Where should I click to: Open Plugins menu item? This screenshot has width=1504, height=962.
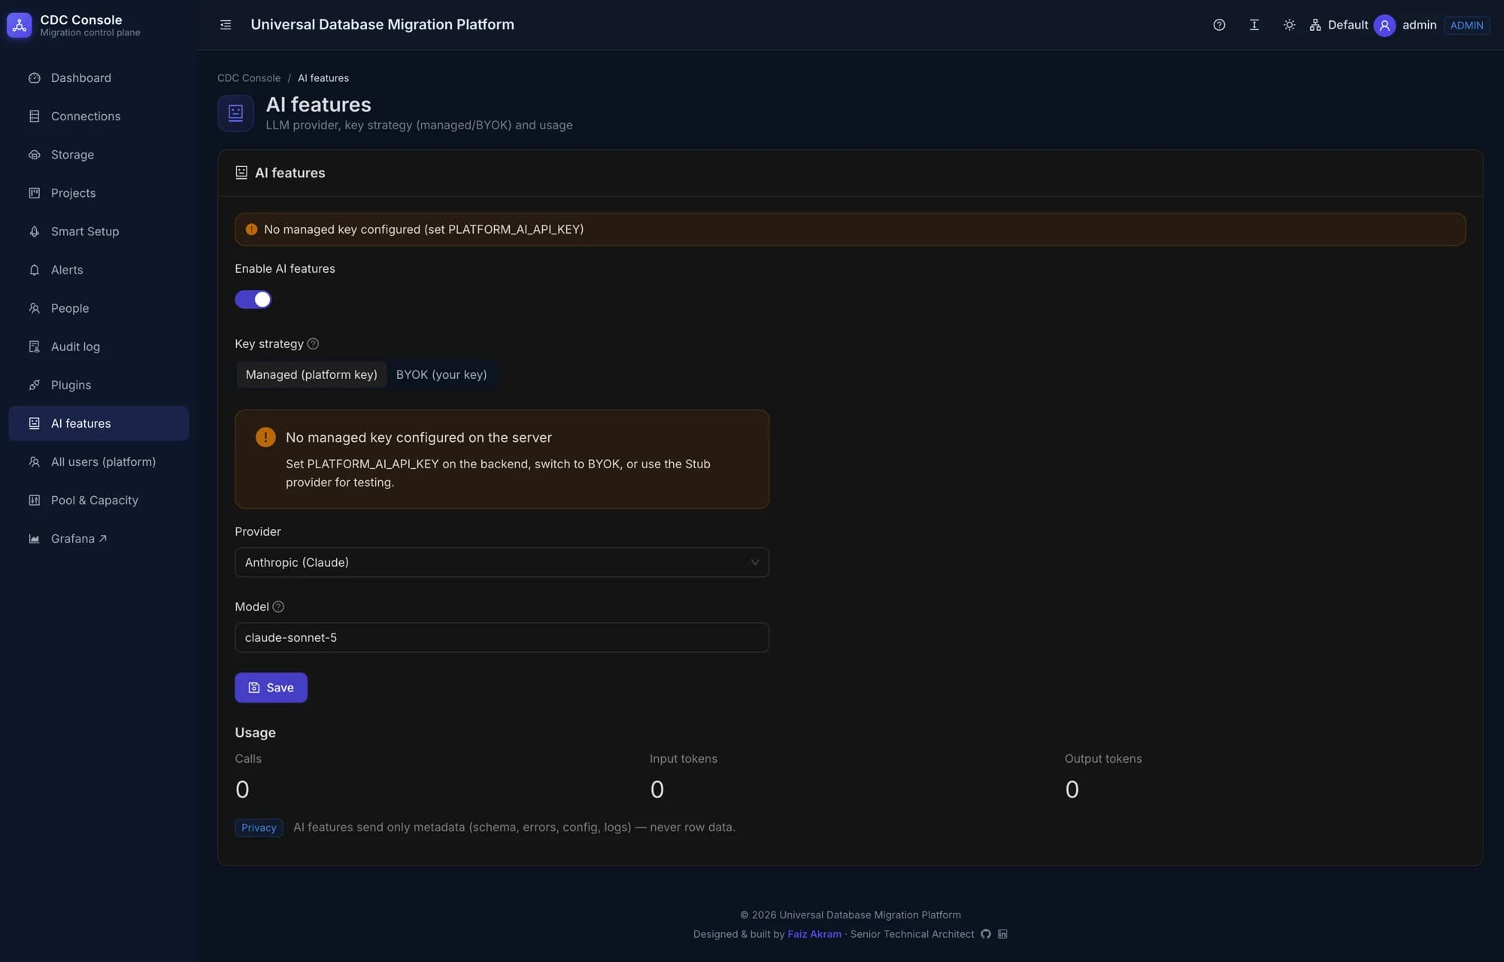pos(99,385)
